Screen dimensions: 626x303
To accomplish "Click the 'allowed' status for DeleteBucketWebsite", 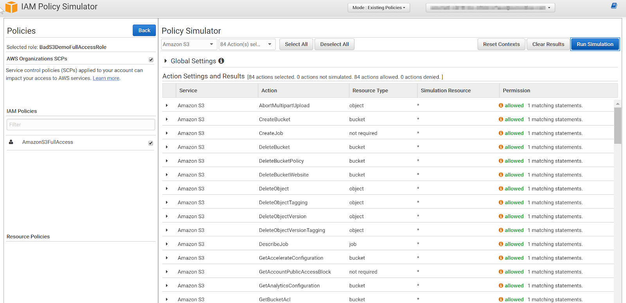I will coord(514,175).
